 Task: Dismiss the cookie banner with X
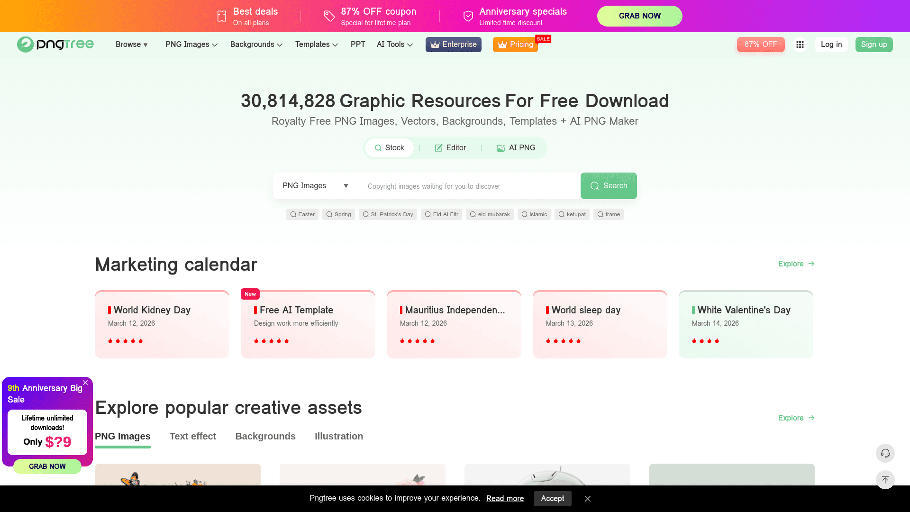coord(588,499)
